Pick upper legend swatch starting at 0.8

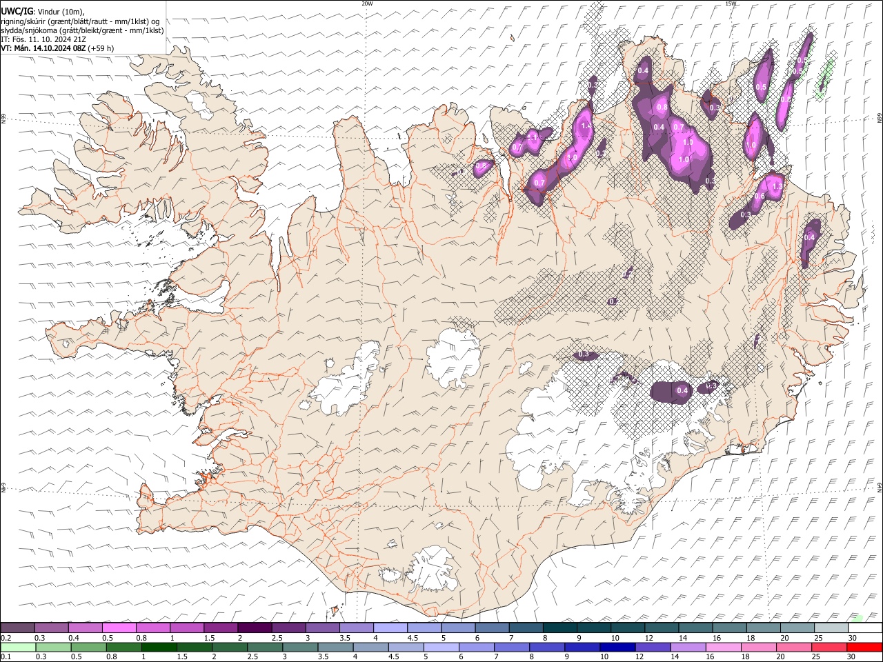coord(153,628)
